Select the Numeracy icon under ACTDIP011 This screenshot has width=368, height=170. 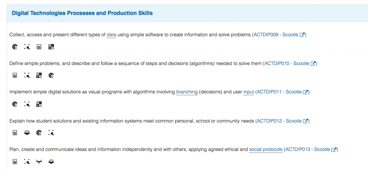click(39, 104)
